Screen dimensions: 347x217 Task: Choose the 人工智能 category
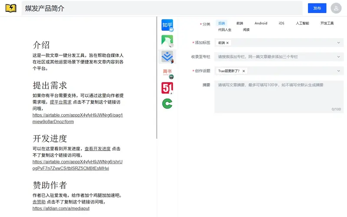coord(302,23)
